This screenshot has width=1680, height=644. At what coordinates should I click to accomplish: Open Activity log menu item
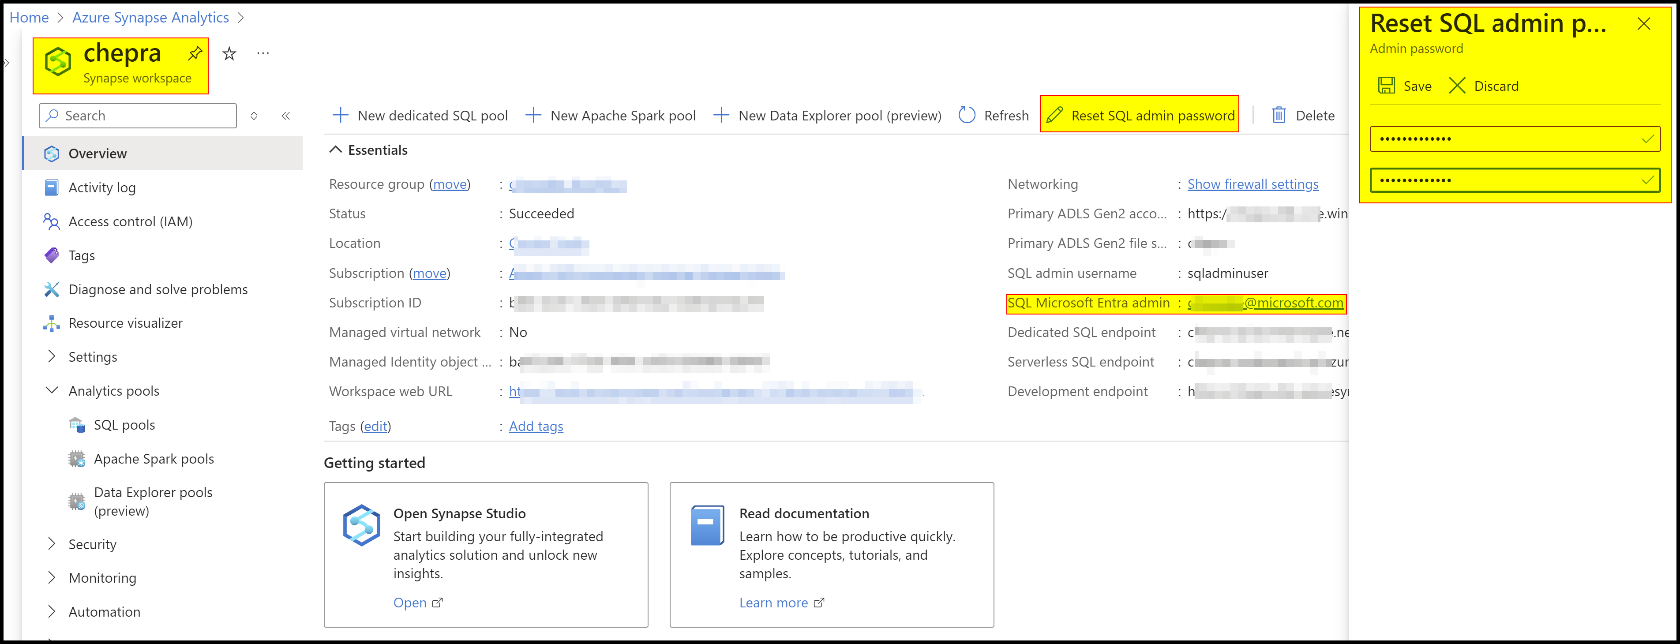click(x=102, y=188)
